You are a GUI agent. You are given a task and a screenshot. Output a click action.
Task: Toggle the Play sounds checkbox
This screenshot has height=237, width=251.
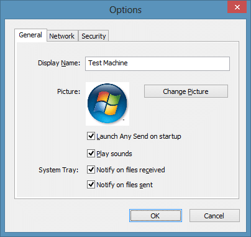[x=91, y=154]
